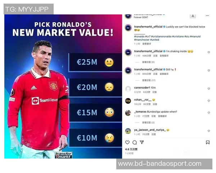Click reply under ya_jaewan_and_nuriya_ comment
This screenshot has height=173, width=216.
(154, 134)
